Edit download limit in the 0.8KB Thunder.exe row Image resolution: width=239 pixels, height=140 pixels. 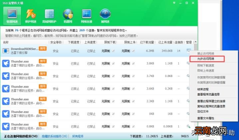[x=113, y=126]
